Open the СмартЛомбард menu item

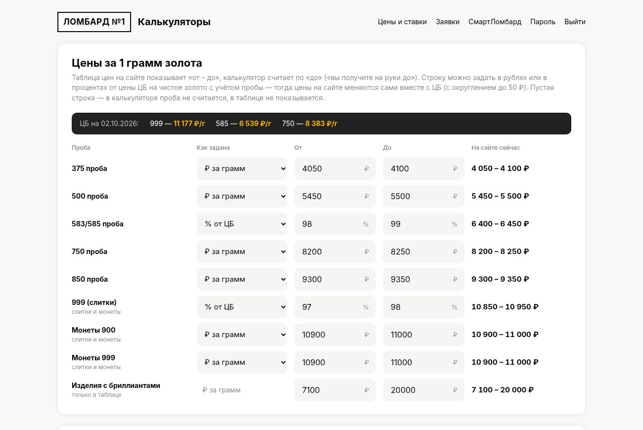pos(495,22)
